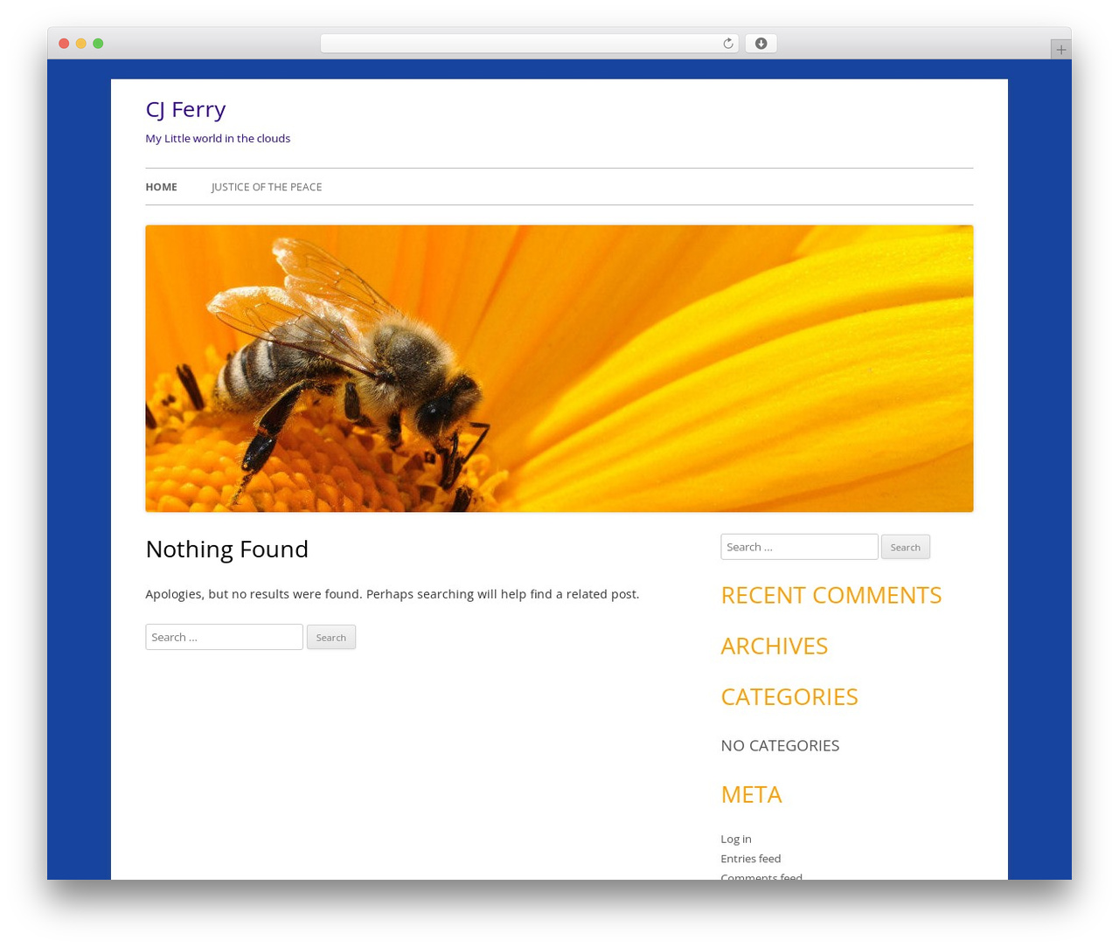Click the NO CATEGORIES text

780,745
